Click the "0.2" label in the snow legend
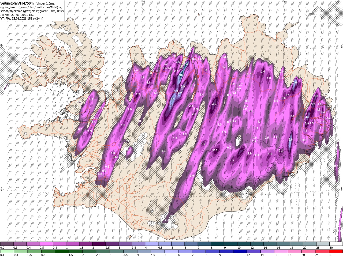Viewport: 343px width, 257px height. point(2,248)
